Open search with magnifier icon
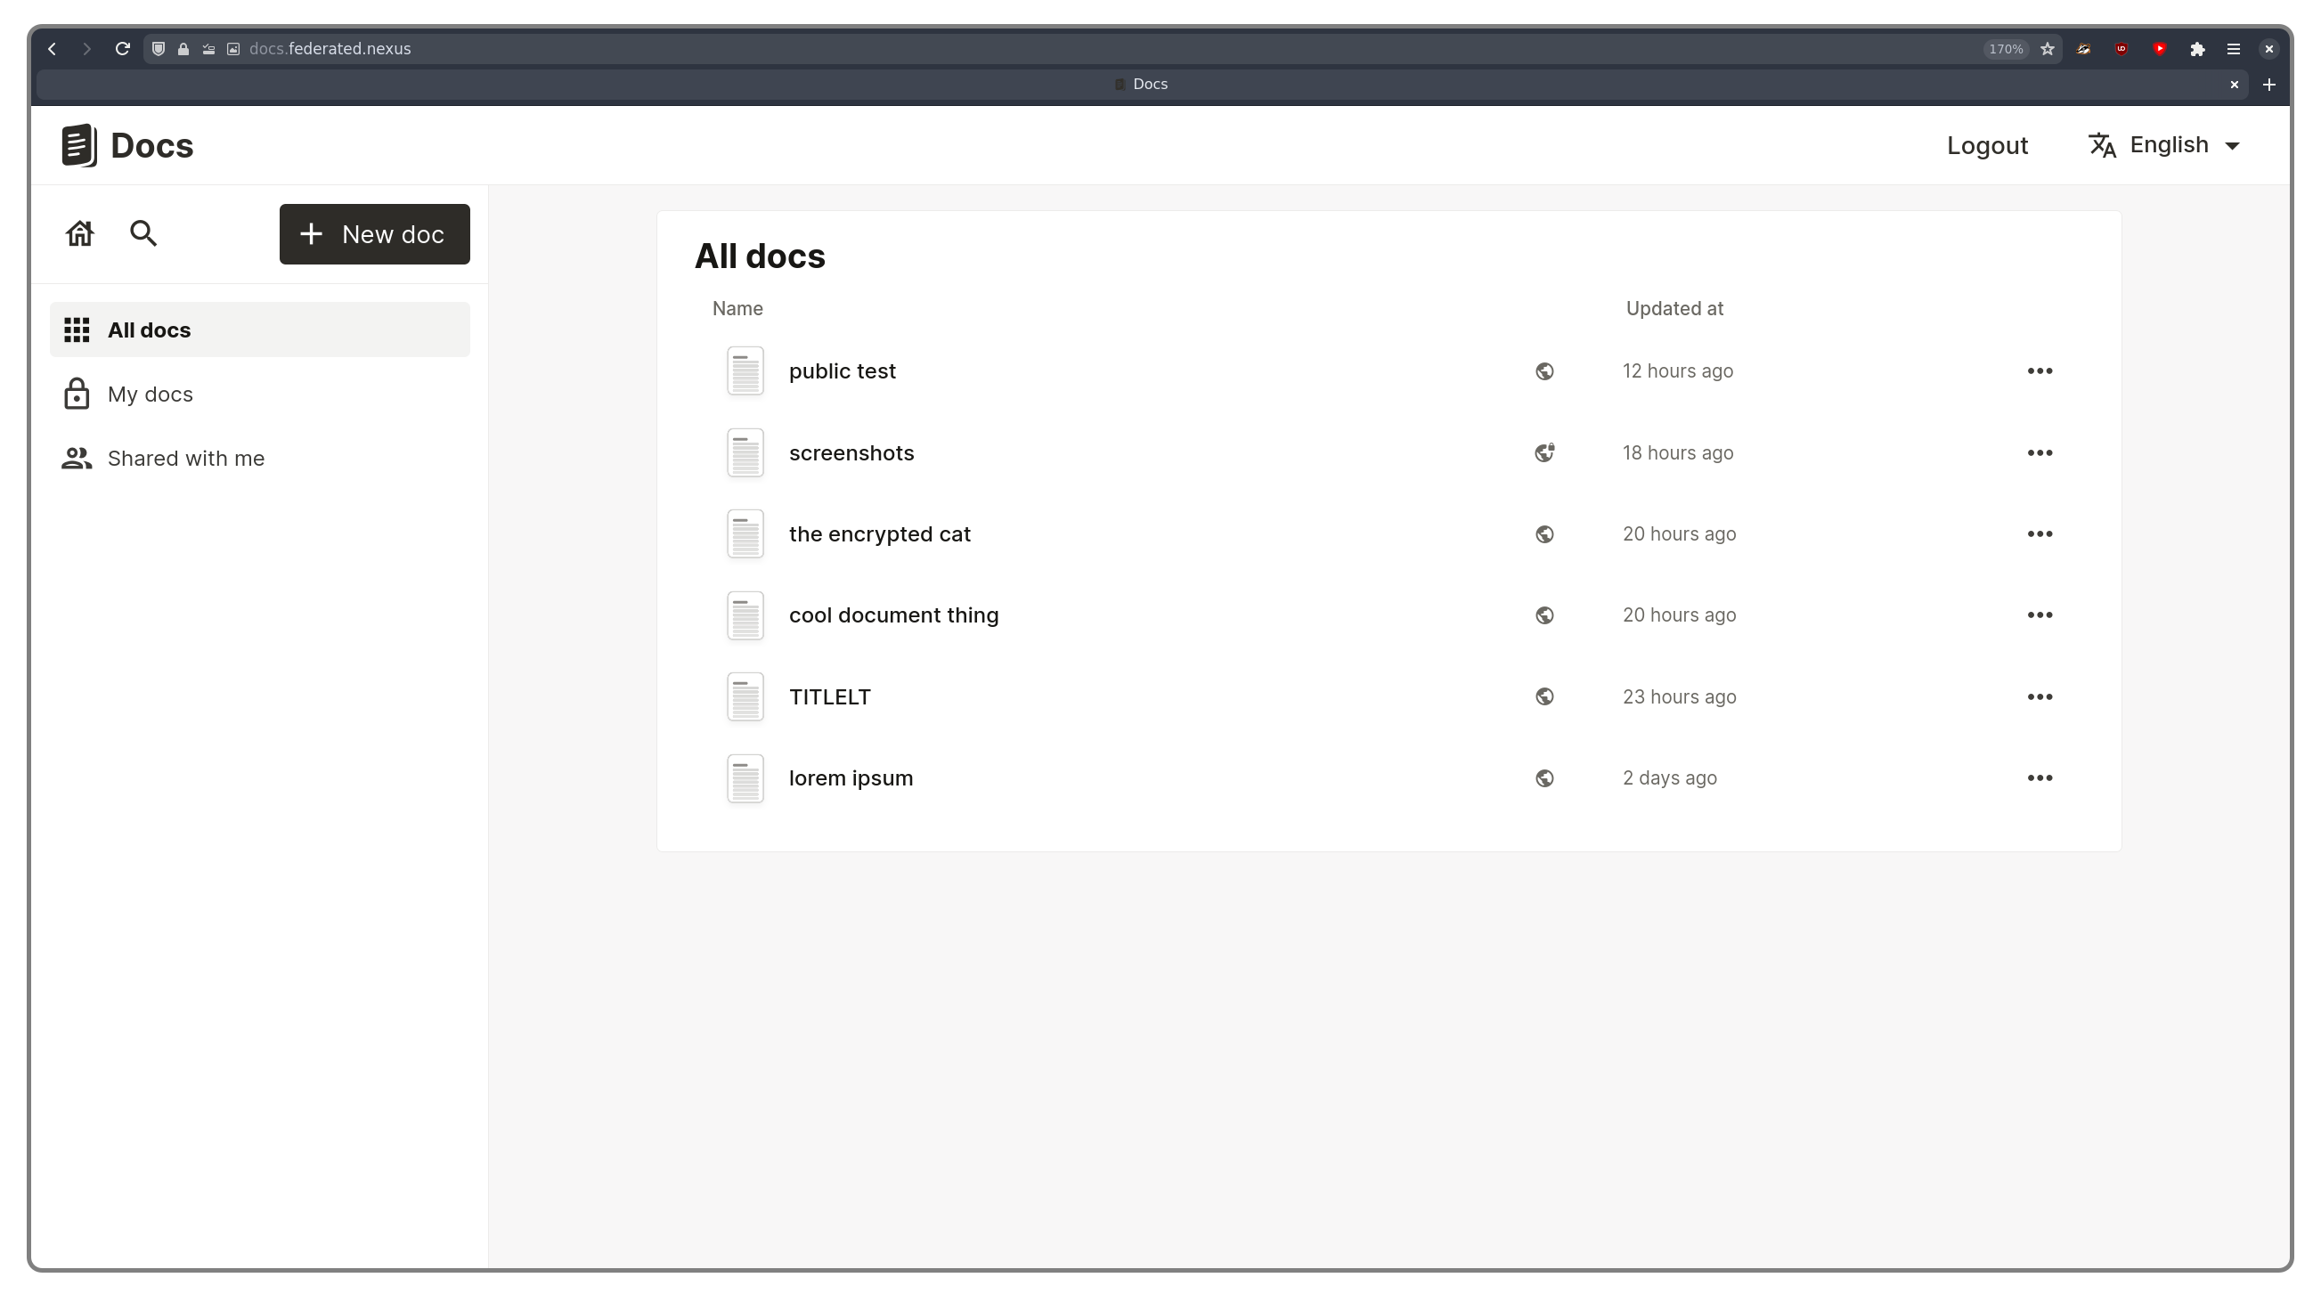The width and height of the screenshot is (2321, 1302). [143, 233]
